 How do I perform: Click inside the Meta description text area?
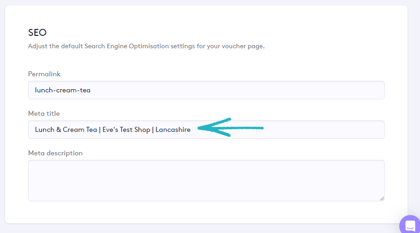coord(206,180)
